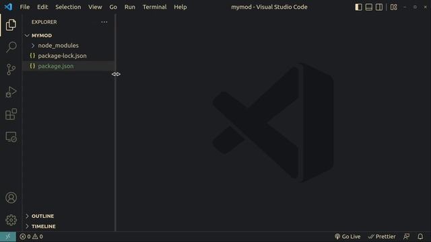This screenshot has height=242, width=431.
Task: Open the Remote Explorer view
Action: point(11,136)
